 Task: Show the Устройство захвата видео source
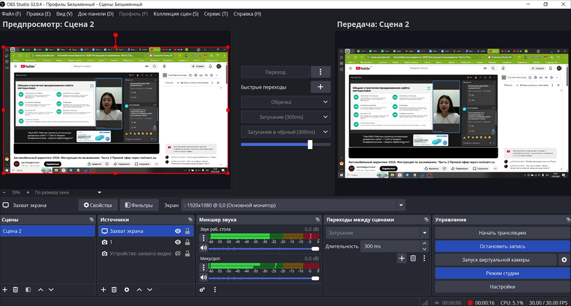click(178, 254)
